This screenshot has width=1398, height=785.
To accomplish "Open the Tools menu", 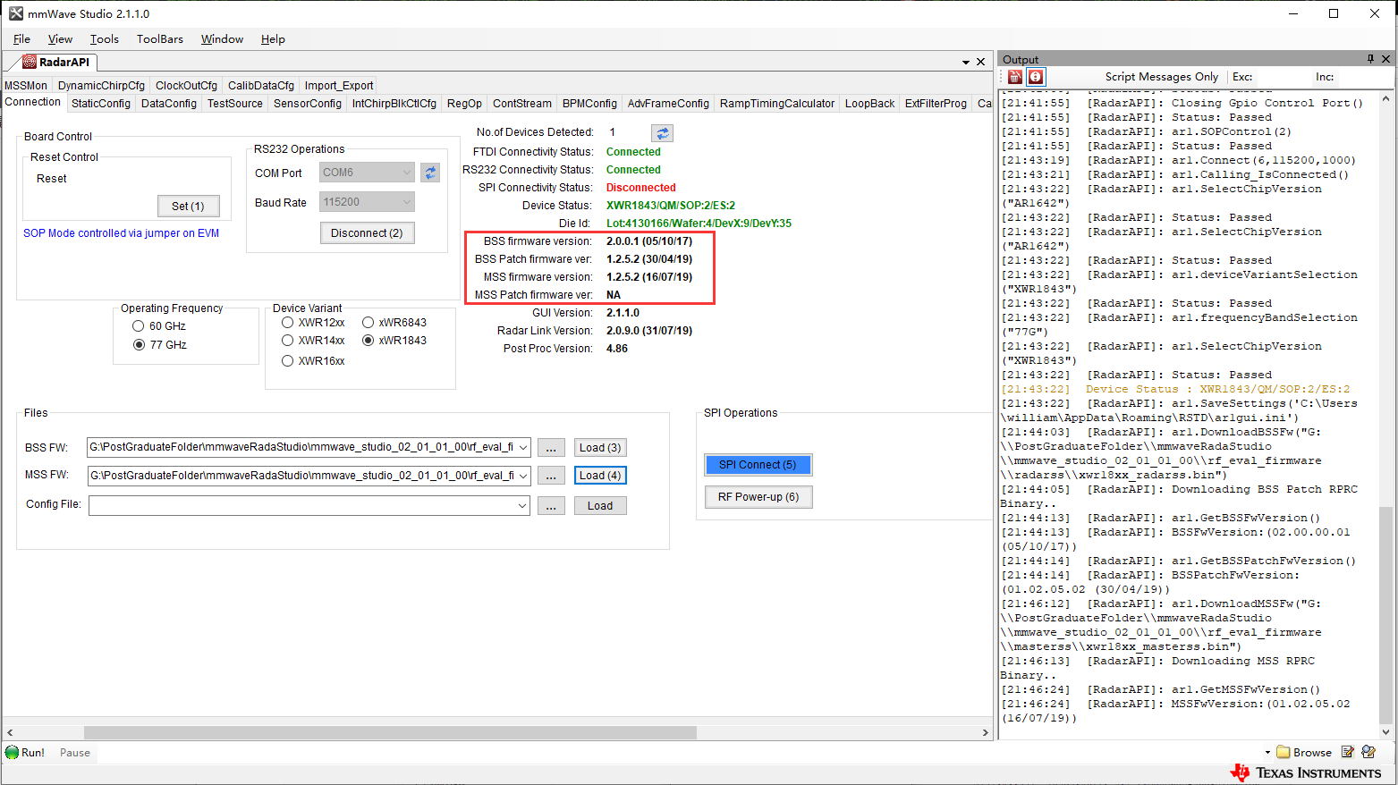I will [x=105, y=39].
